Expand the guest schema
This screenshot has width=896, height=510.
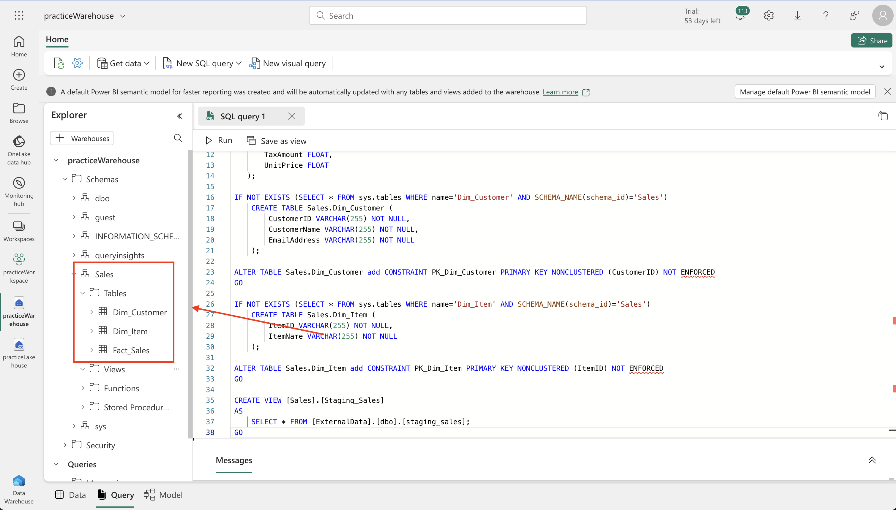click(74, 217)
